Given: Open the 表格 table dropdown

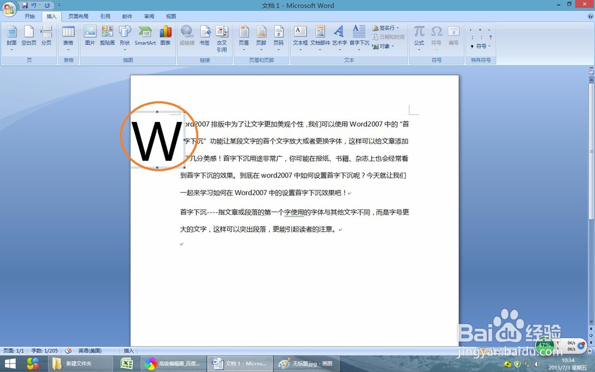Looking at the screenshot, I should point(68,38).
